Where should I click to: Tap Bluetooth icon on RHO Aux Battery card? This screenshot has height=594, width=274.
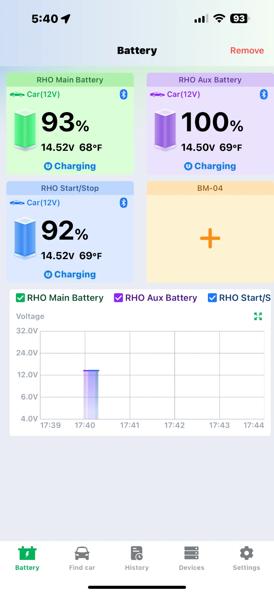(x=264, y=94)
